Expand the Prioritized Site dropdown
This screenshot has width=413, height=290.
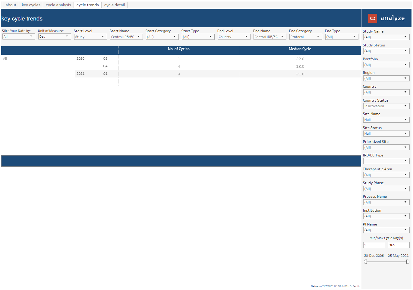(386, 147)
